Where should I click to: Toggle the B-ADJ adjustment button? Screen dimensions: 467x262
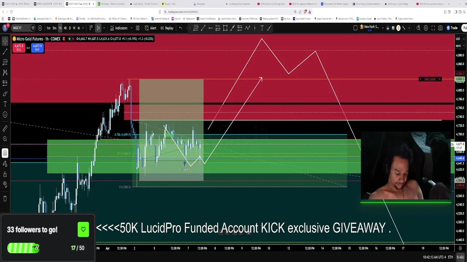click(x=460, y=257)
